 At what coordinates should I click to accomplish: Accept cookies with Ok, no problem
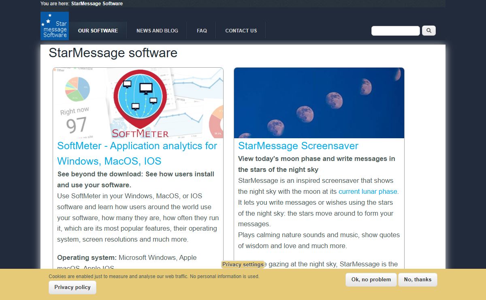(371, 280)
